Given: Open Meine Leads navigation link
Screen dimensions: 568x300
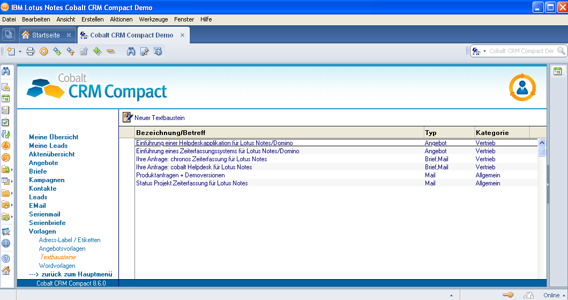Looking at the screenshot, I should pyautogui.click(x=48, y=146).
